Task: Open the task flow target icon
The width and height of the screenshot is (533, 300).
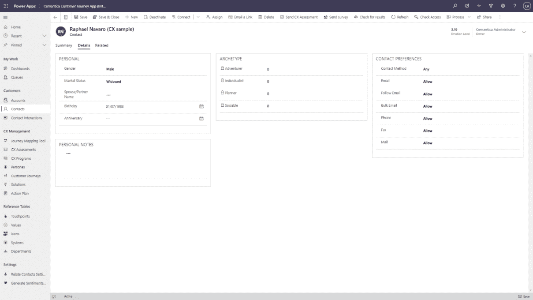Action: [467, 6]
